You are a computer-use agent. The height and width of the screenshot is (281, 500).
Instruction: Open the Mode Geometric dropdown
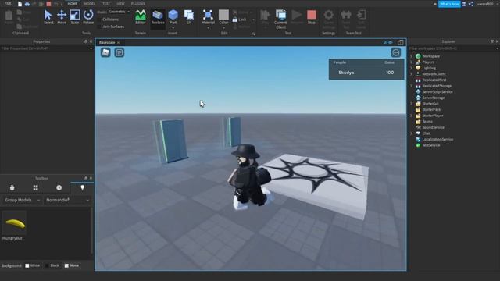(119, 12)
